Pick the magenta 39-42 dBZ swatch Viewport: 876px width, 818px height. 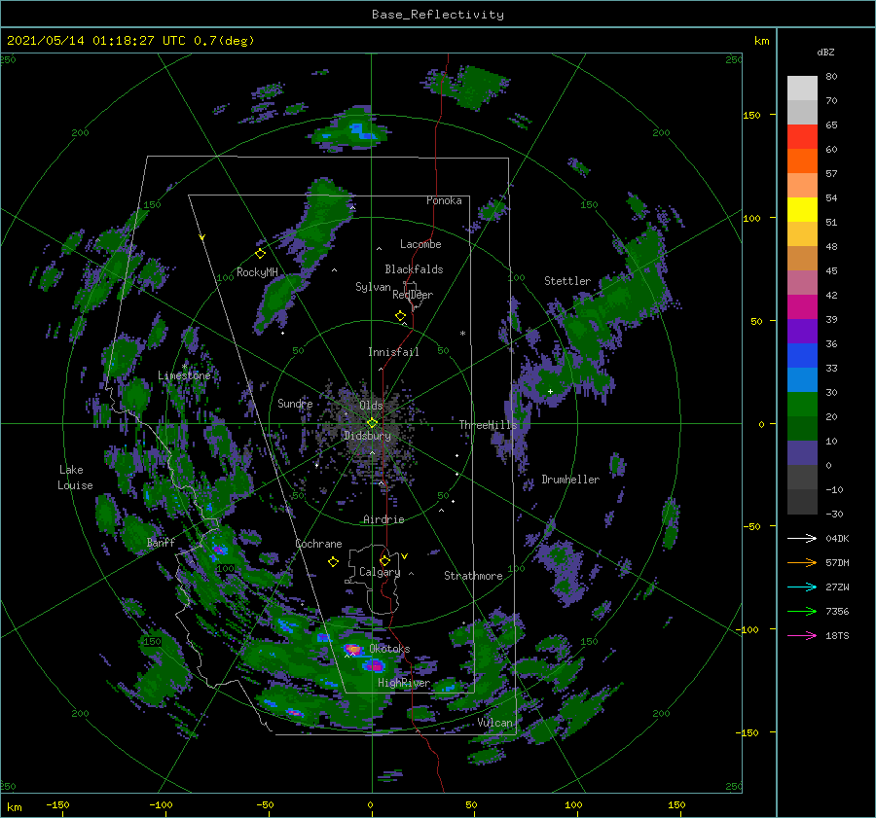click(x=802, y=307)
